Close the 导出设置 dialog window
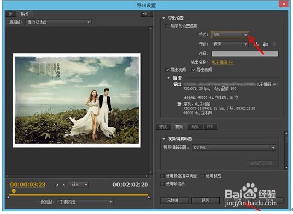Image resolution: width=293 pixels, height=214 pixels. [x=284, y=4]
